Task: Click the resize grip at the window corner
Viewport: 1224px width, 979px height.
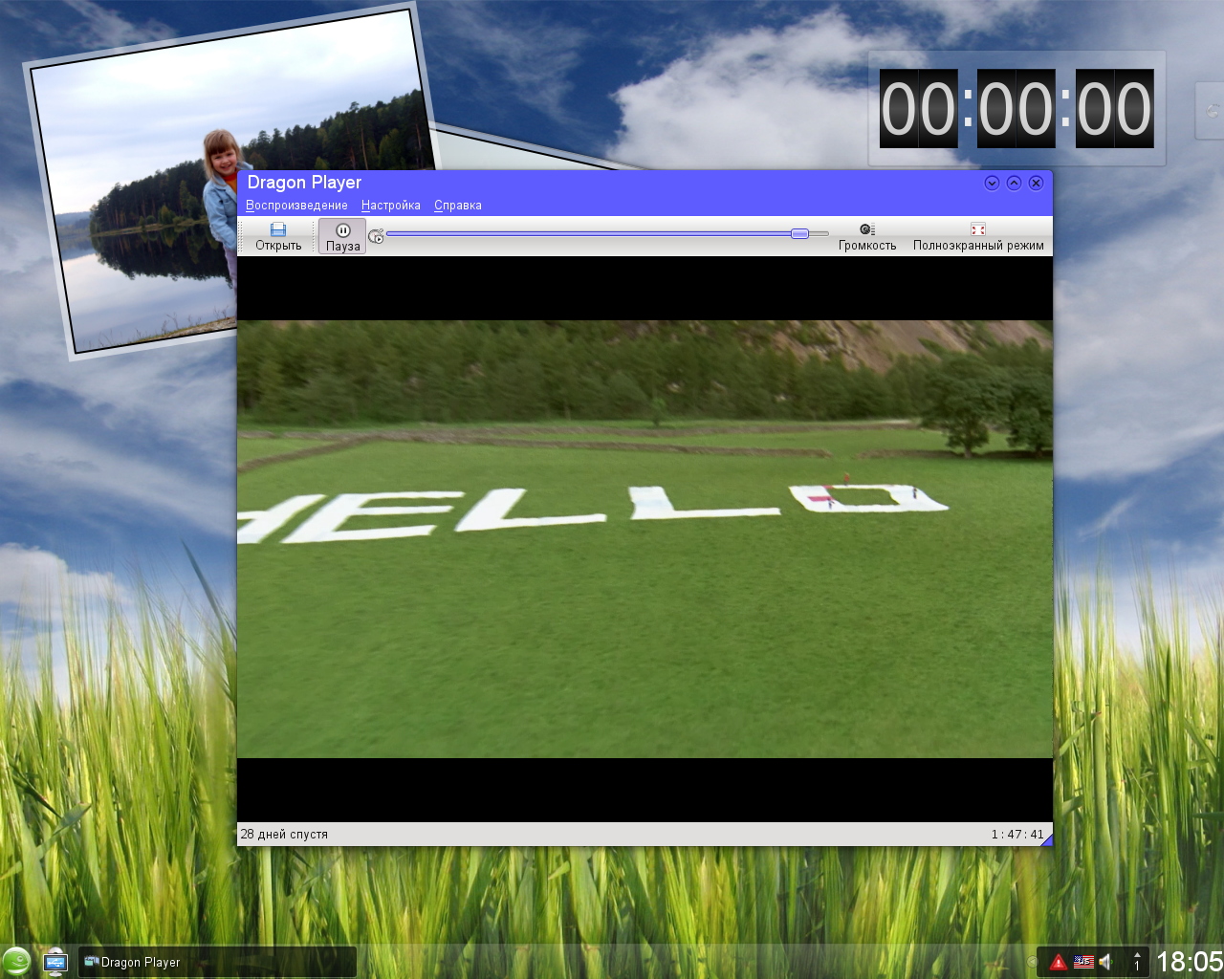Action: coord(1046,839)
